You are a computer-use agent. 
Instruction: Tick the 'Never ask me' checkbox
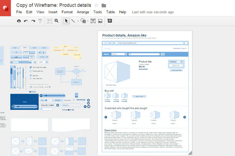coord(31,71)
